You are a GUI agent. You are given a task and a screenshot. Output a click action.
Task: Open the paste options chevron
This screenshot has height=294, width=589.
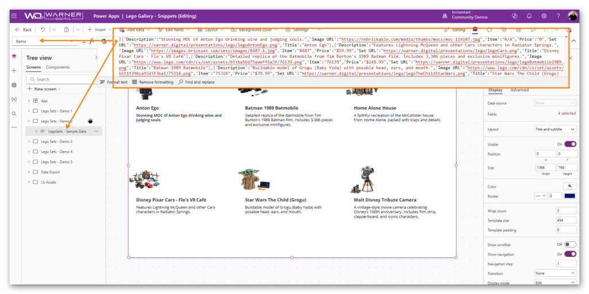78,30
